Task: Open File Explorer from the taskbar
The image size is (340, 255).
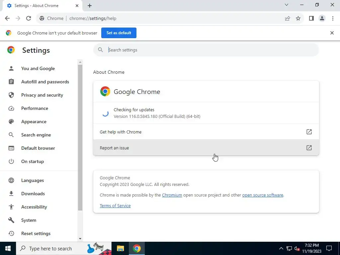Action: 120,248
